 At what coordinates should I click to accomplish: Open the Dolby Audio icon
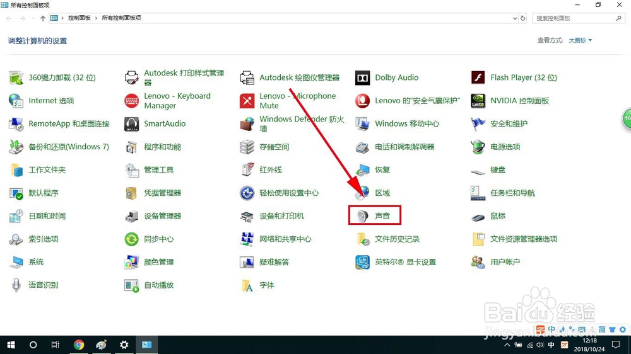(363, 77)
